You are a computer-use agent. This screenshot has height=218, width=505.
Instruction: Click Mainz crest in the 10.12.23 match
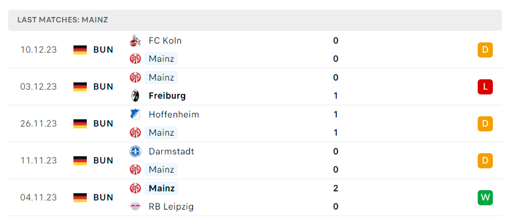(135, 59)
